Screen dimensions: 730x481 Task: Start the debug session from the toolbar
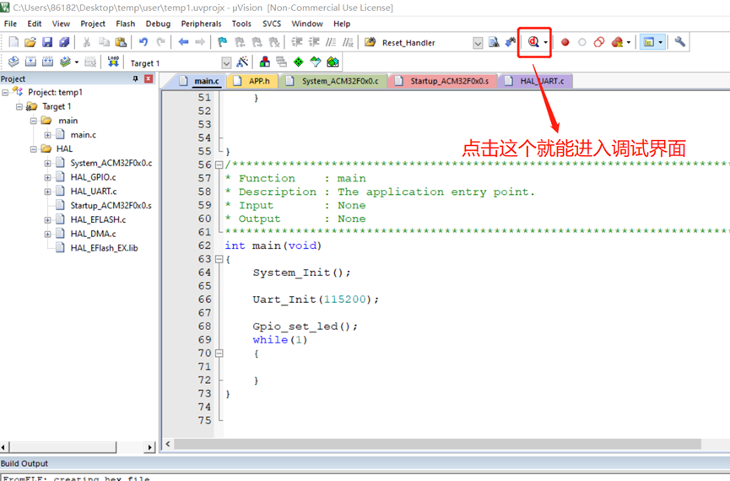tap(533, 42)
